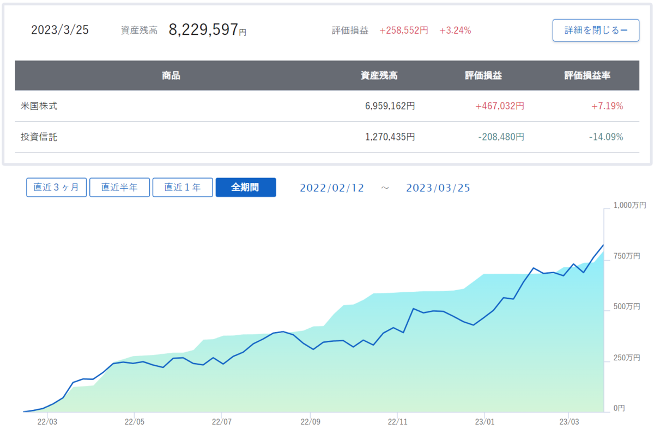Click total rate +3.24%
The width and height of the screenshot is (654, 436).
tap(455, 30)
